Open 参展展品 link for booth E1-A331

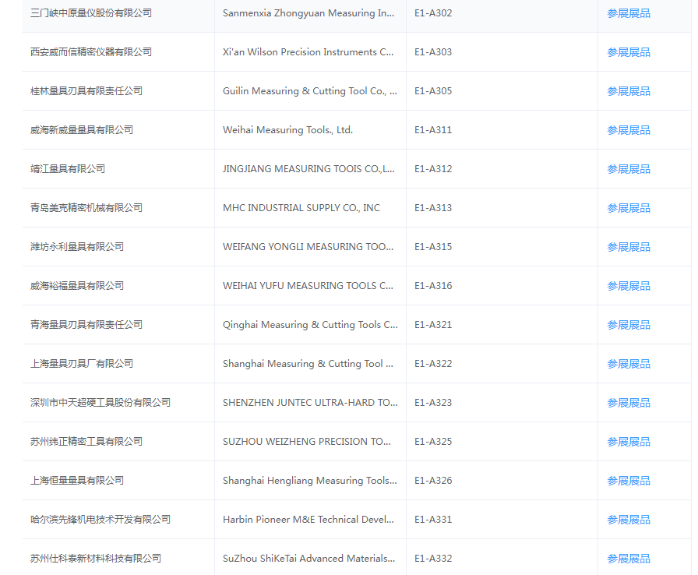pos(629,520)
